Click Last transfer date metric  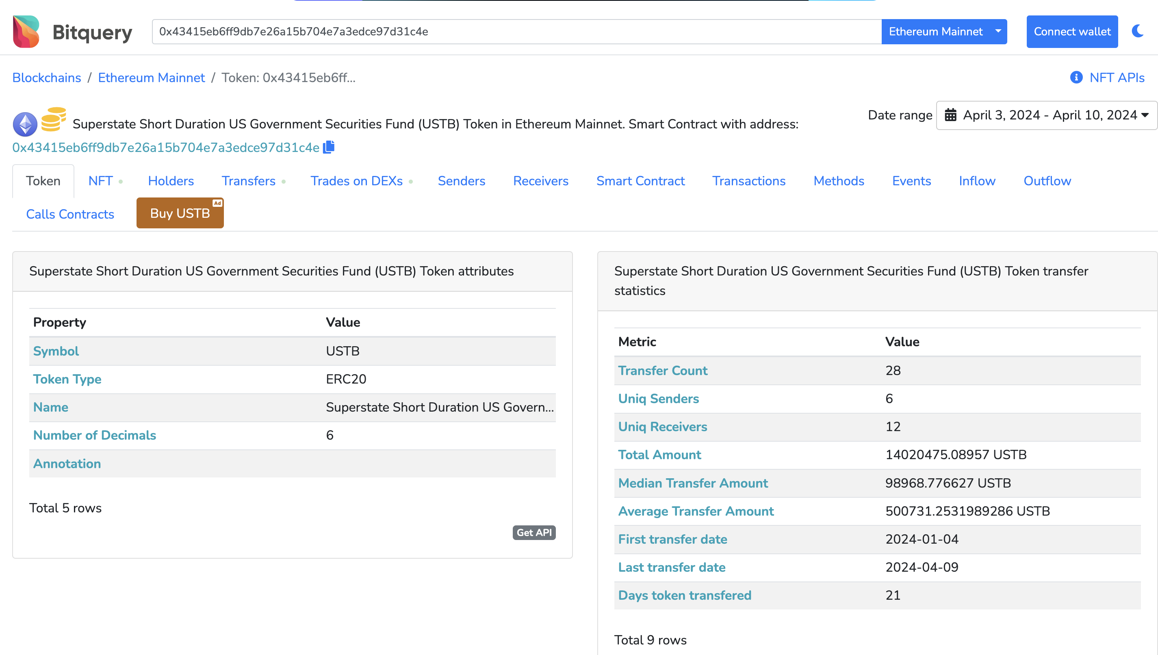tap(672, 567)
